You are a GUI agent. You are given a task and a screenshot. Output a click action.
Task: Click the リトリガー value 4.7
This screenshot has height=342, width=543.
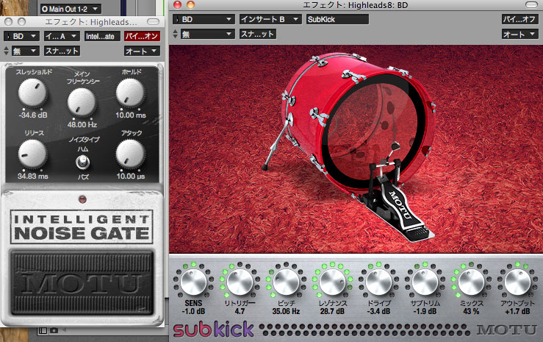[240, 311]
